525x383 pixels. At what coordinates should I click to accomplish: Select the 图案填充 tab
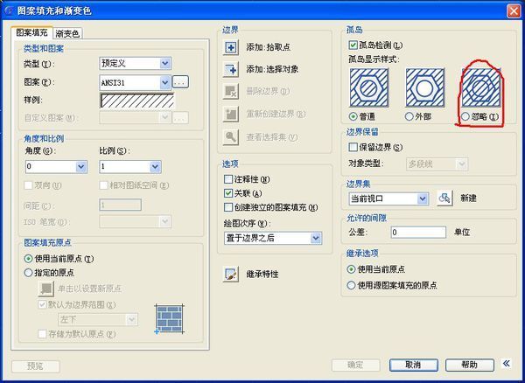(33, 32)
